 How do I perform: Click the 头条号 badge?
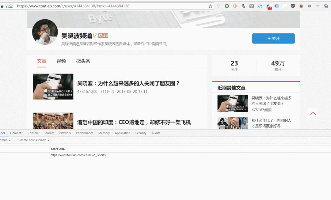(103, 36)
